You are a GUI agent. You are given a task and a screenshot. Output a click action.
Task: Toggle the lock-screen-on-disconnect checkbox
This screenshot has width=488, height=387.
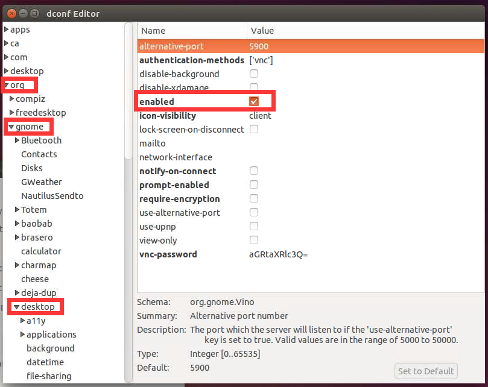[x=254, y=129]
